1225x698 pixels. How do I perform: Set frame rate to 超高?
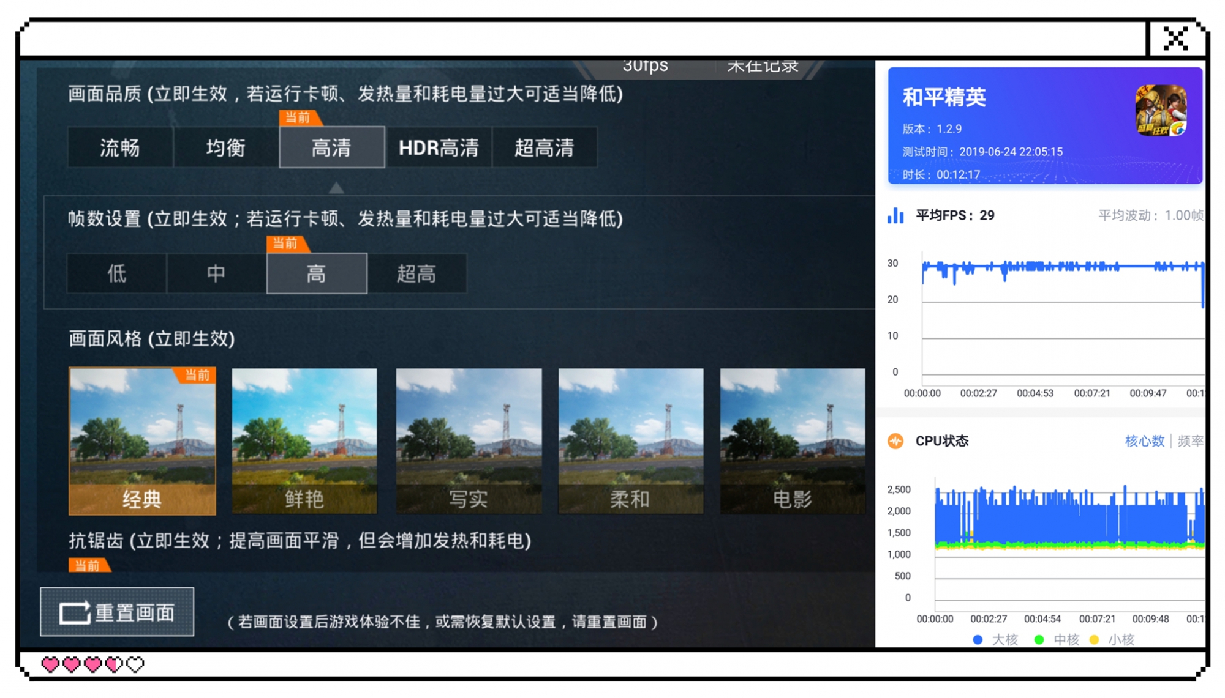tap(417, 273)
